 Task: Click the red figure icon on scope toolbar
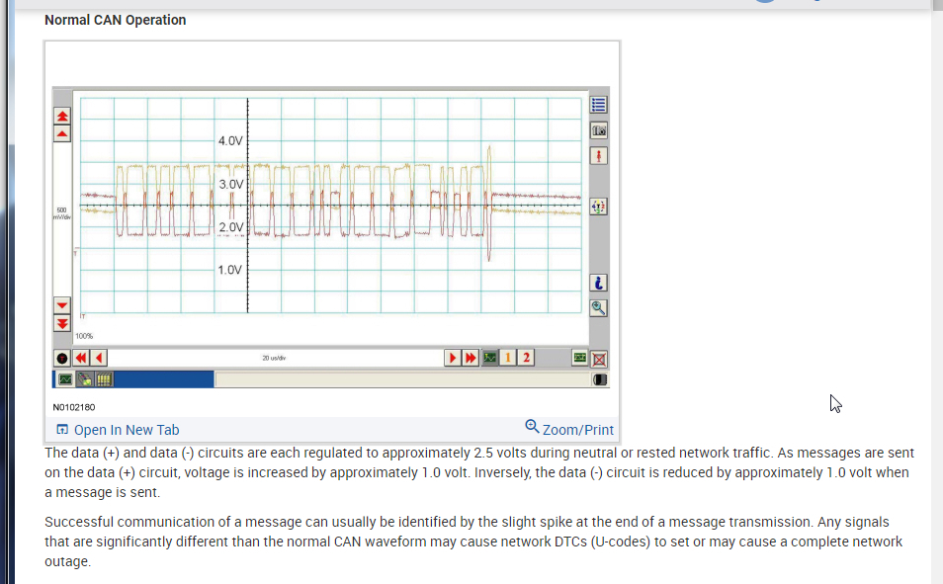coord(598,156)
